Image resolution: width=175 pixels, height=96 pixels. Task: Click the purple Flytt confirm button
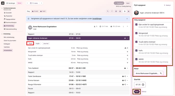(137, 91)
